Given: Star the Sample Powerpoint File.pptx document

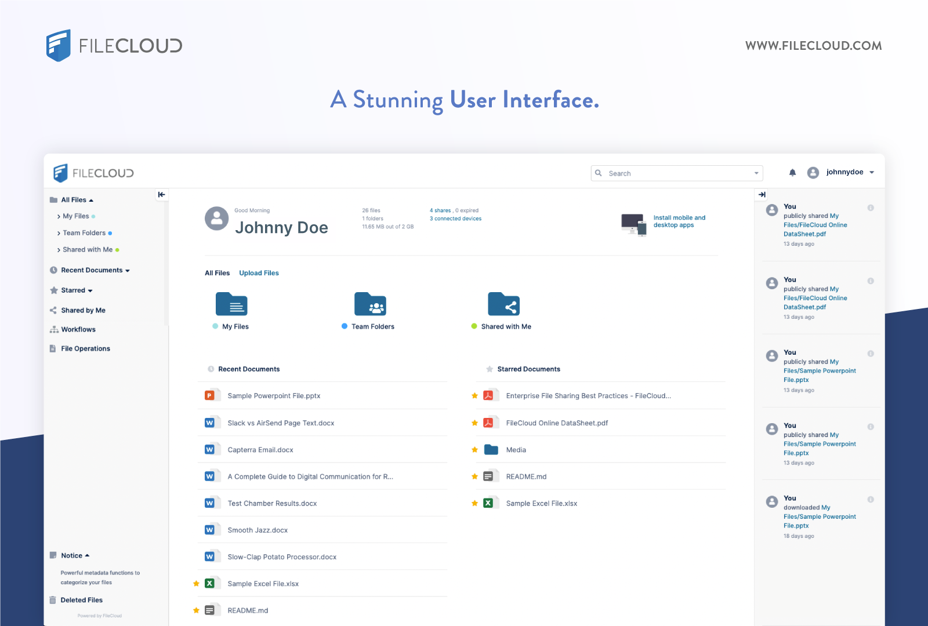Looking at the screenshot, I should pyautogui.click(x=196, y=396).
